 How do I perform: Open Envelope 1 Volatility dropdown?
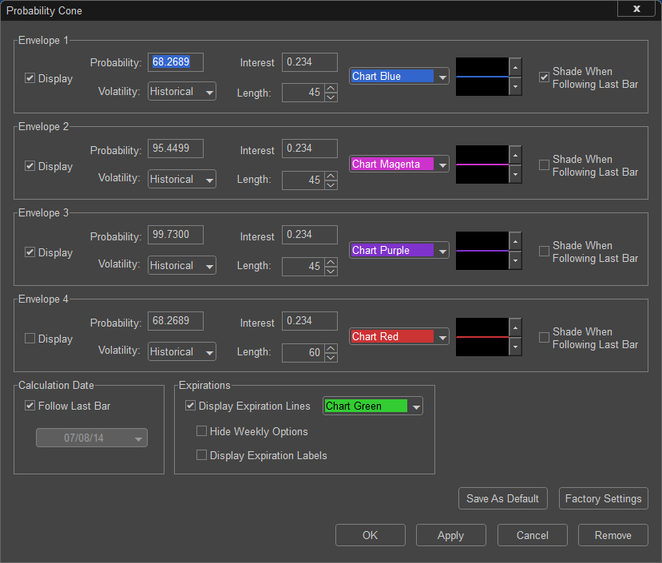182,91
